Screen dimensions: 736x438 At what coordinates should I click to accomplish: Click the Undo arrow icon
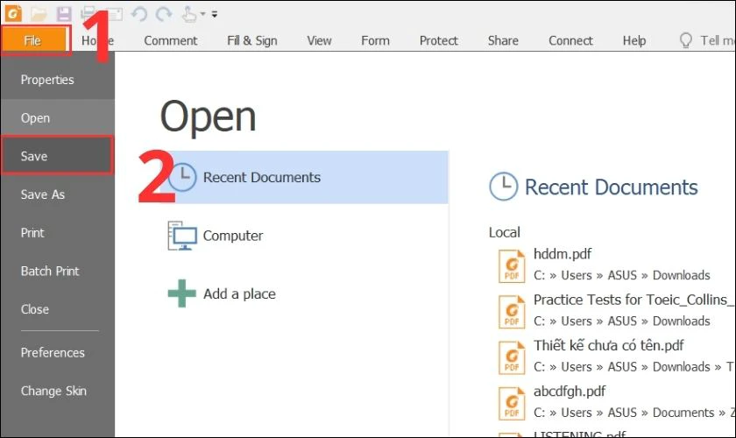139,14
